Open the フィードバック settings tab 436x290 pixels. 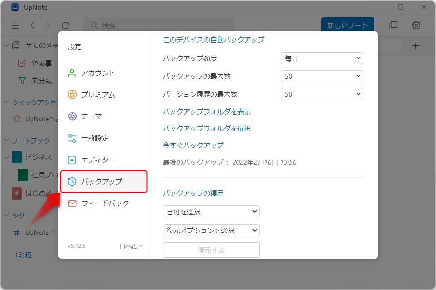pos(104,203)
